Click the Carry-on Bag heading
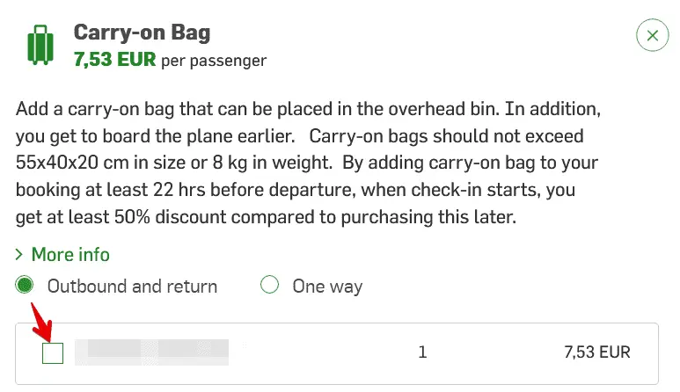 (142, 33)
